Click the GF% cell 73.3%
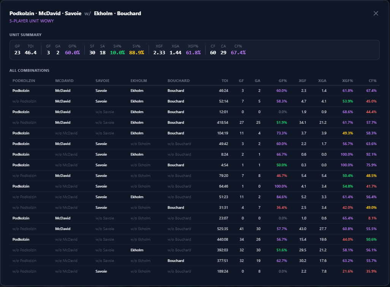 point(282,133)
